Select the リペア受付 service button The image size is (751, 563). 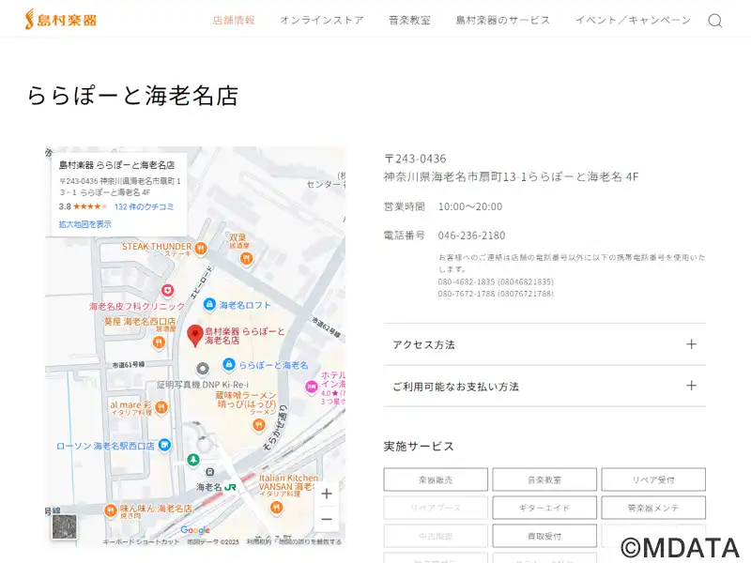coord(653,479)
